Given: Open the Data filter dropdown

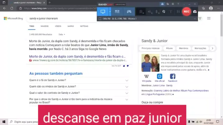Looking at the screenshot, I should pyautogui.click(x=62, y=34).
